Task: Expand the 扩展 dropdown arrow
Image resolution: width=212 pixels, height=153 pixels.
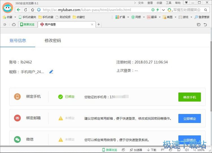Action: pos(128,17)
